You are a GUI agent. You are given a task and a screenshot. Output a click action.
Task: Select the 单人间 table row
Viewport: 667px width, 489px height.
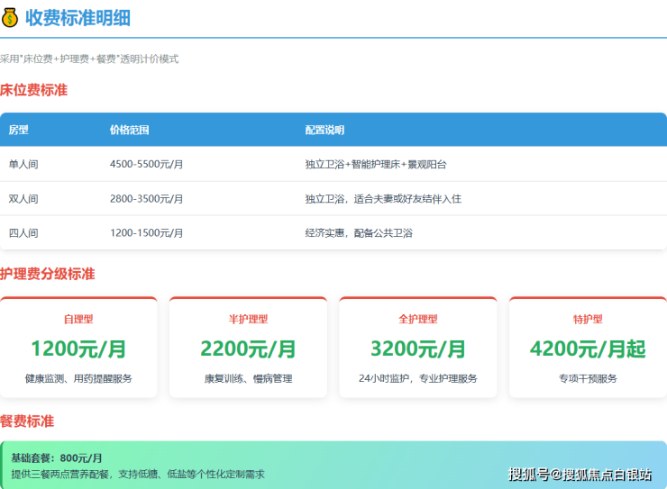(333, 164)
